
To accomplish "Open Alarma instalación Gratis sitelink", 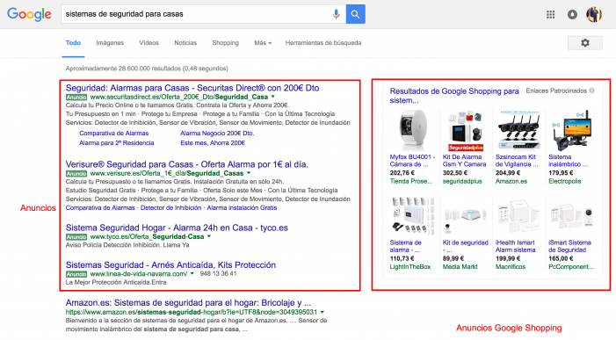I will click(242, 207).
